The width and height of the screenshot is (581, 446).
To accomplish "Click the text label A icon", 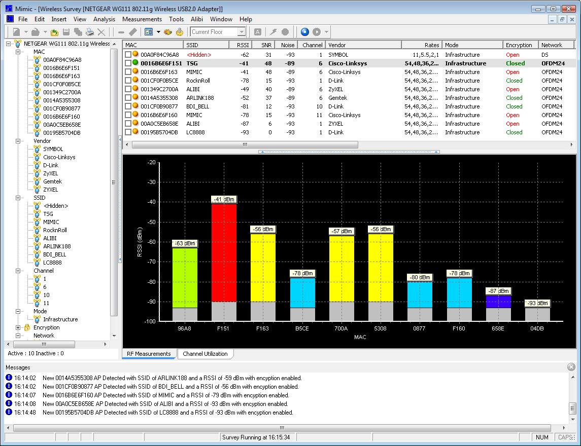I will (x=258, y=32).
